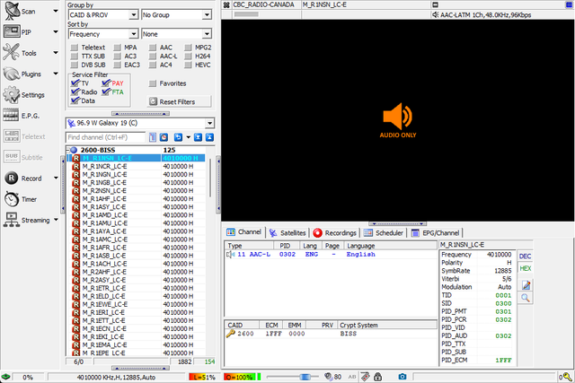Click the Language column header
This screenshot has width=575, height=383.
(x=390, y=246)
